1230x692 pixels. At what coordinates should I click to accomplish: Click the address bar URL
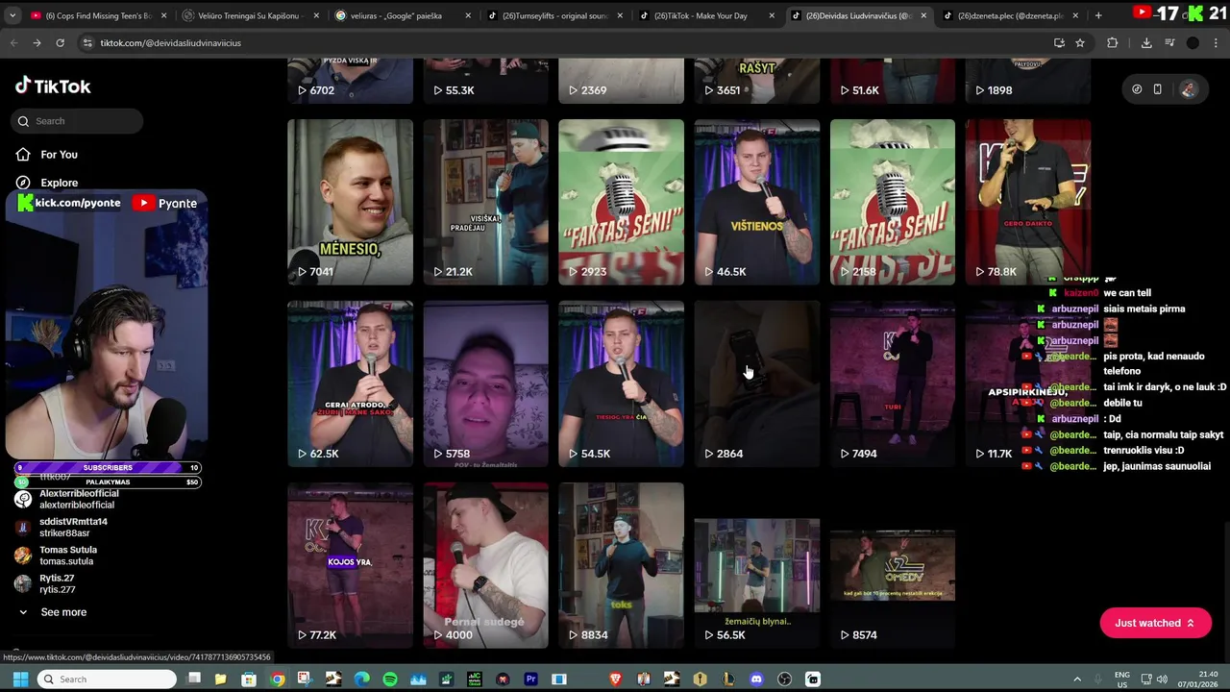171,43
